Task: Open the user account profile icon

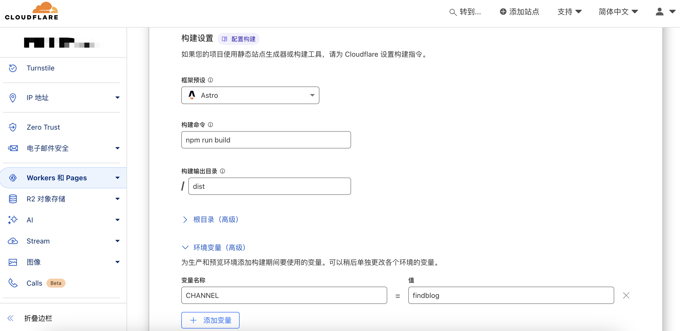Action: coord(659,12)
